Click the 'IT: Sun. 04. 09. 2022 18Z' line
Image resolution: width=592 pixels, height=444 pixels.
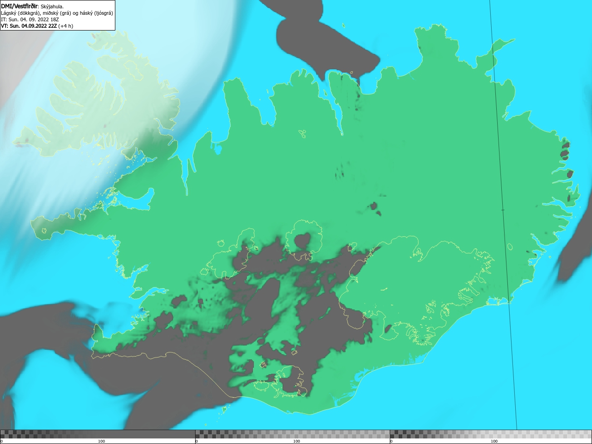tap(30, 19)
